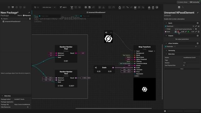Rename Unnamed NPassElement via right panel pencil

[x=198, y=13]
